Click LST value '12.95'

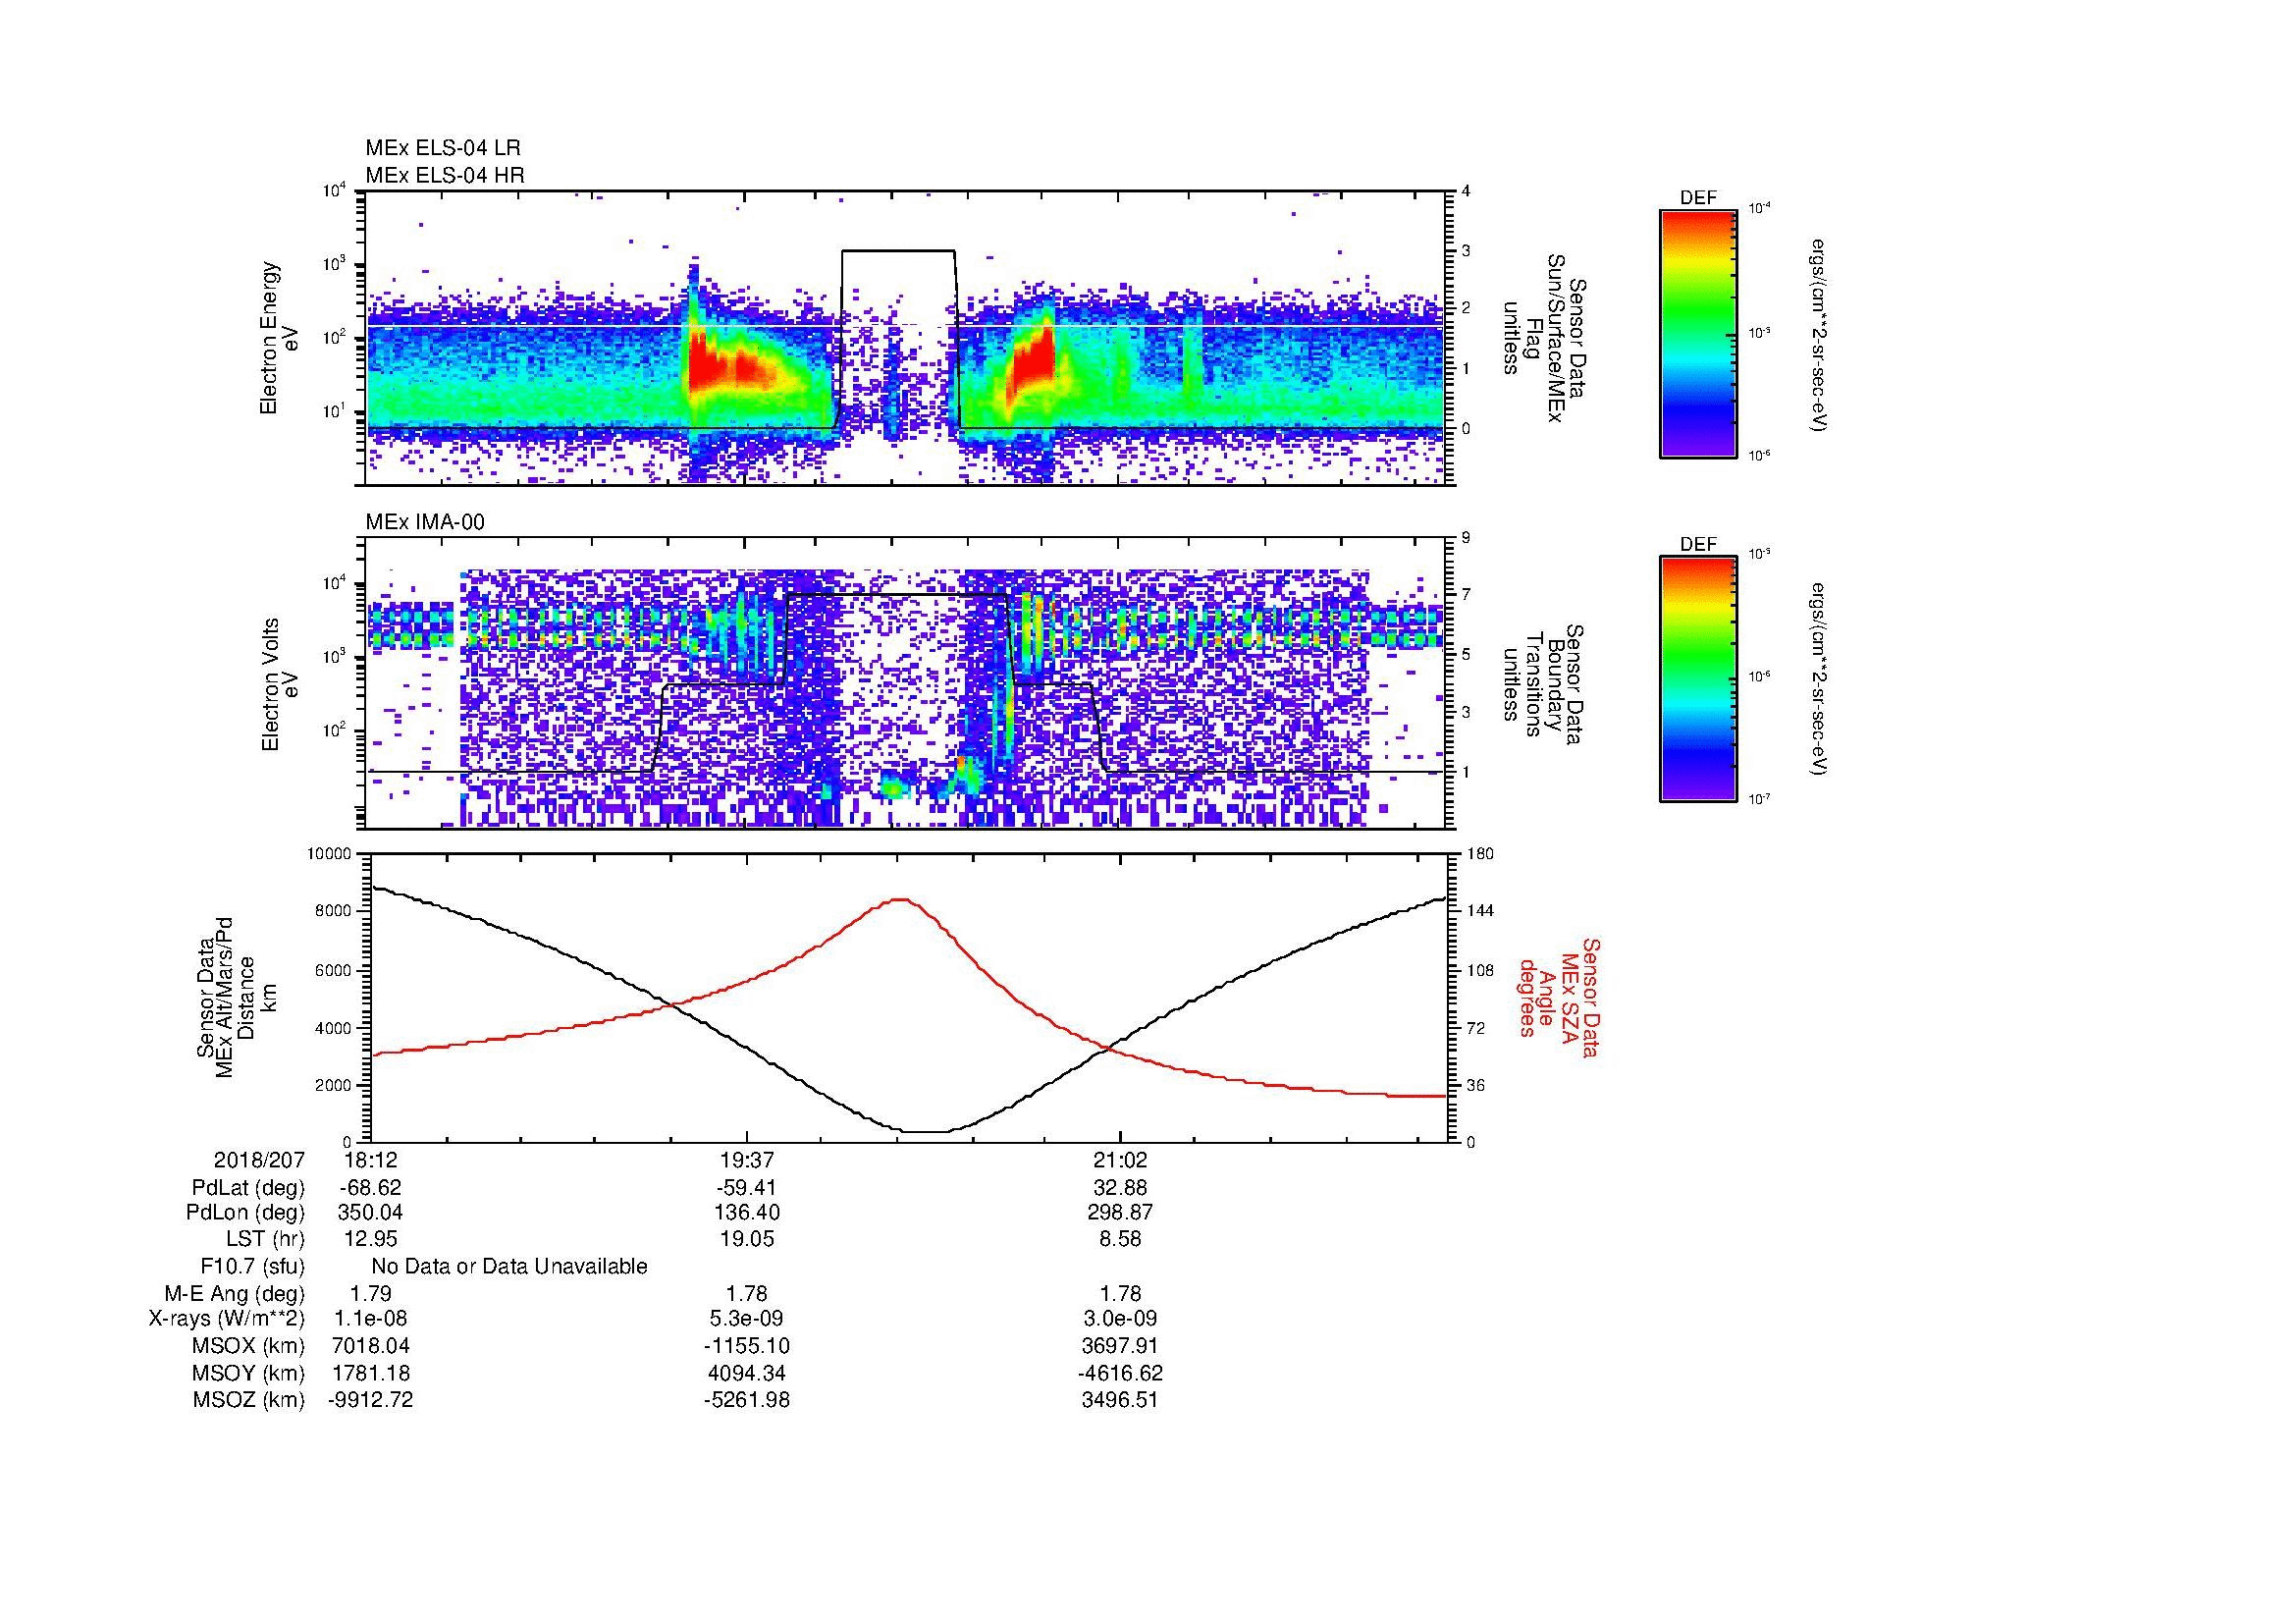[x=371, y=1239]
